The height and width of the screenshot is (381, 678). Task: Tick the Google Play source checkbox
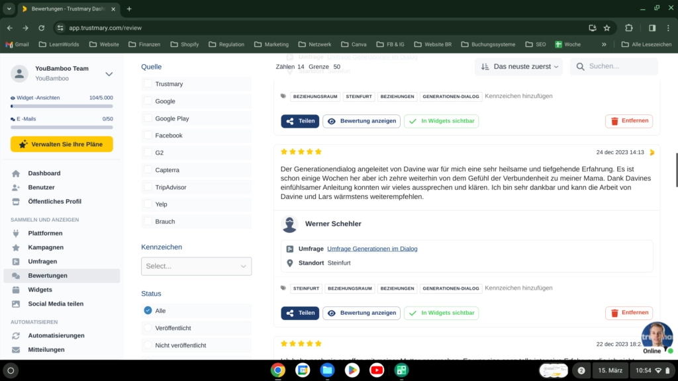point(148,118)
